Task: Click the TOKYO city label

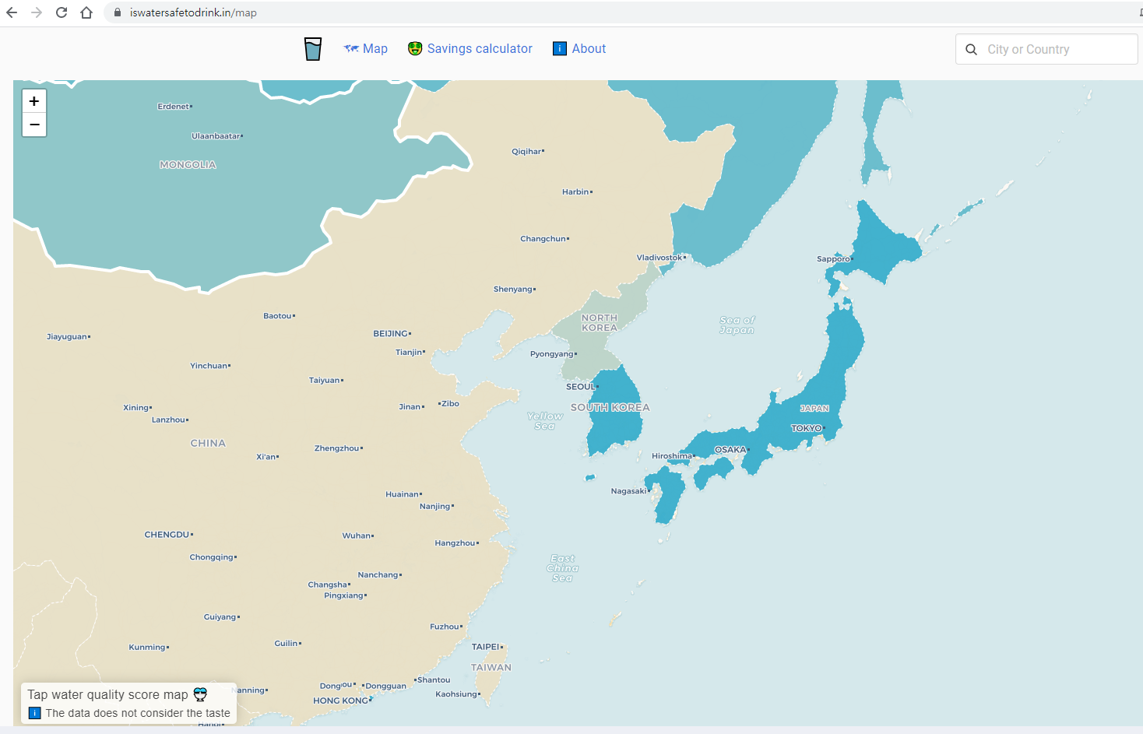Action: 807,428
